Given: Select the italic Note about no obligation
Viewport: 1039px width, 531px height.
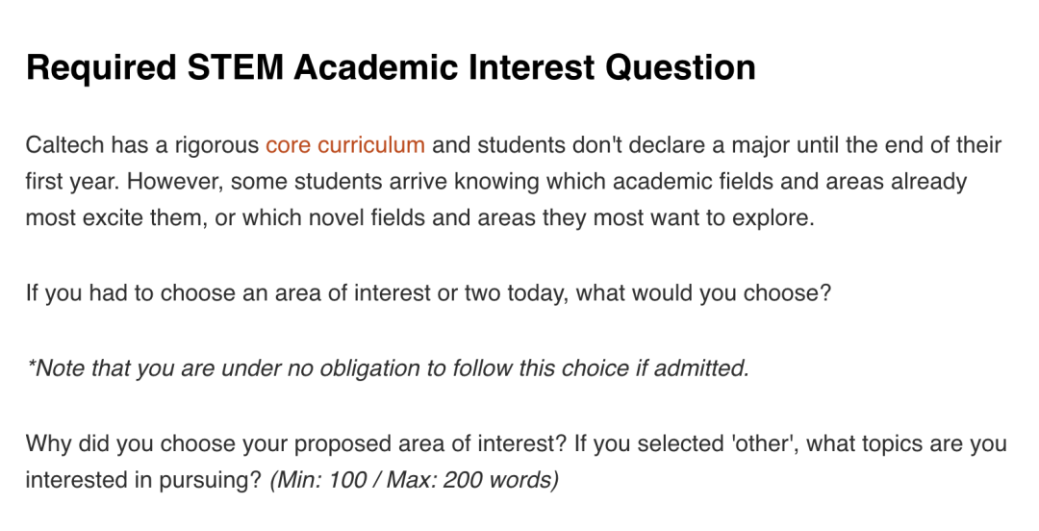Looking at the screenshot, I should tap(388, 367).
